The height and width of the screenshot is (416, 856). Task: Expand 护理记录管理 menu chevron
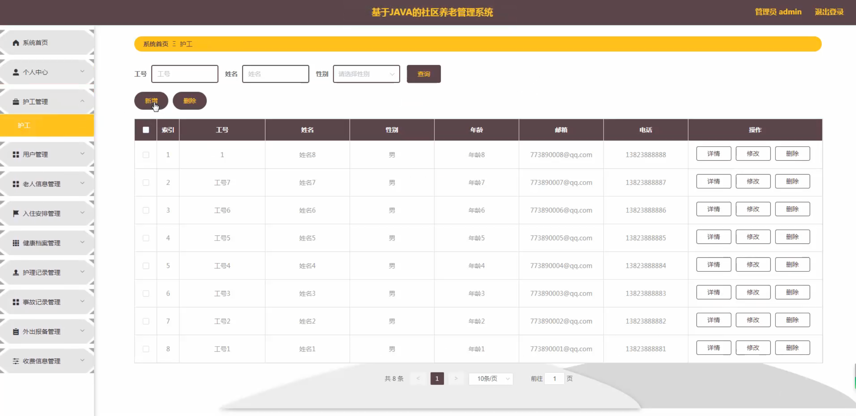(x=82, y=272)
